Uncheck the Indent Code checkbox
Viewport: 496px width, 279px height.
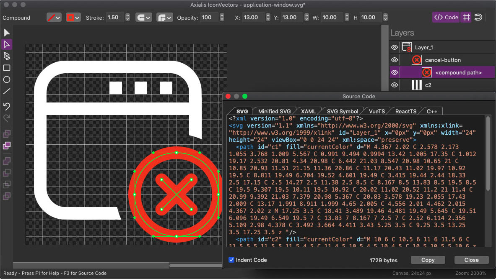pos(231,260)
